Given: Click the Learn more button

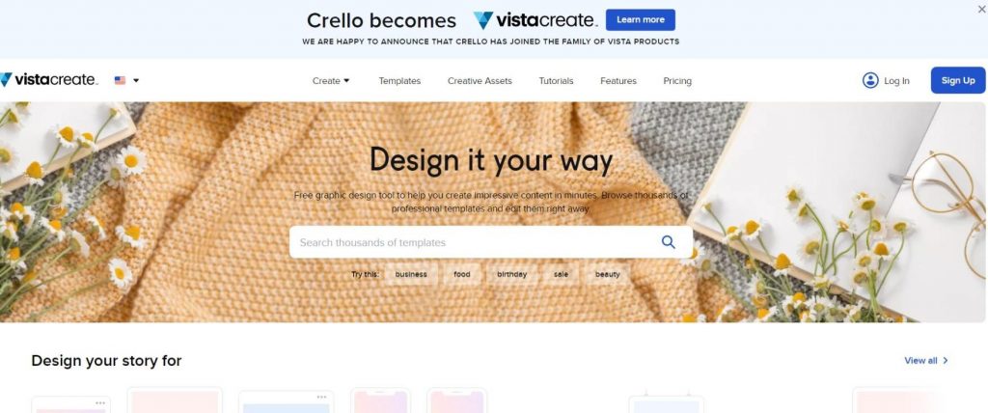Looking at the screenshot, I should tap(641, 19).
